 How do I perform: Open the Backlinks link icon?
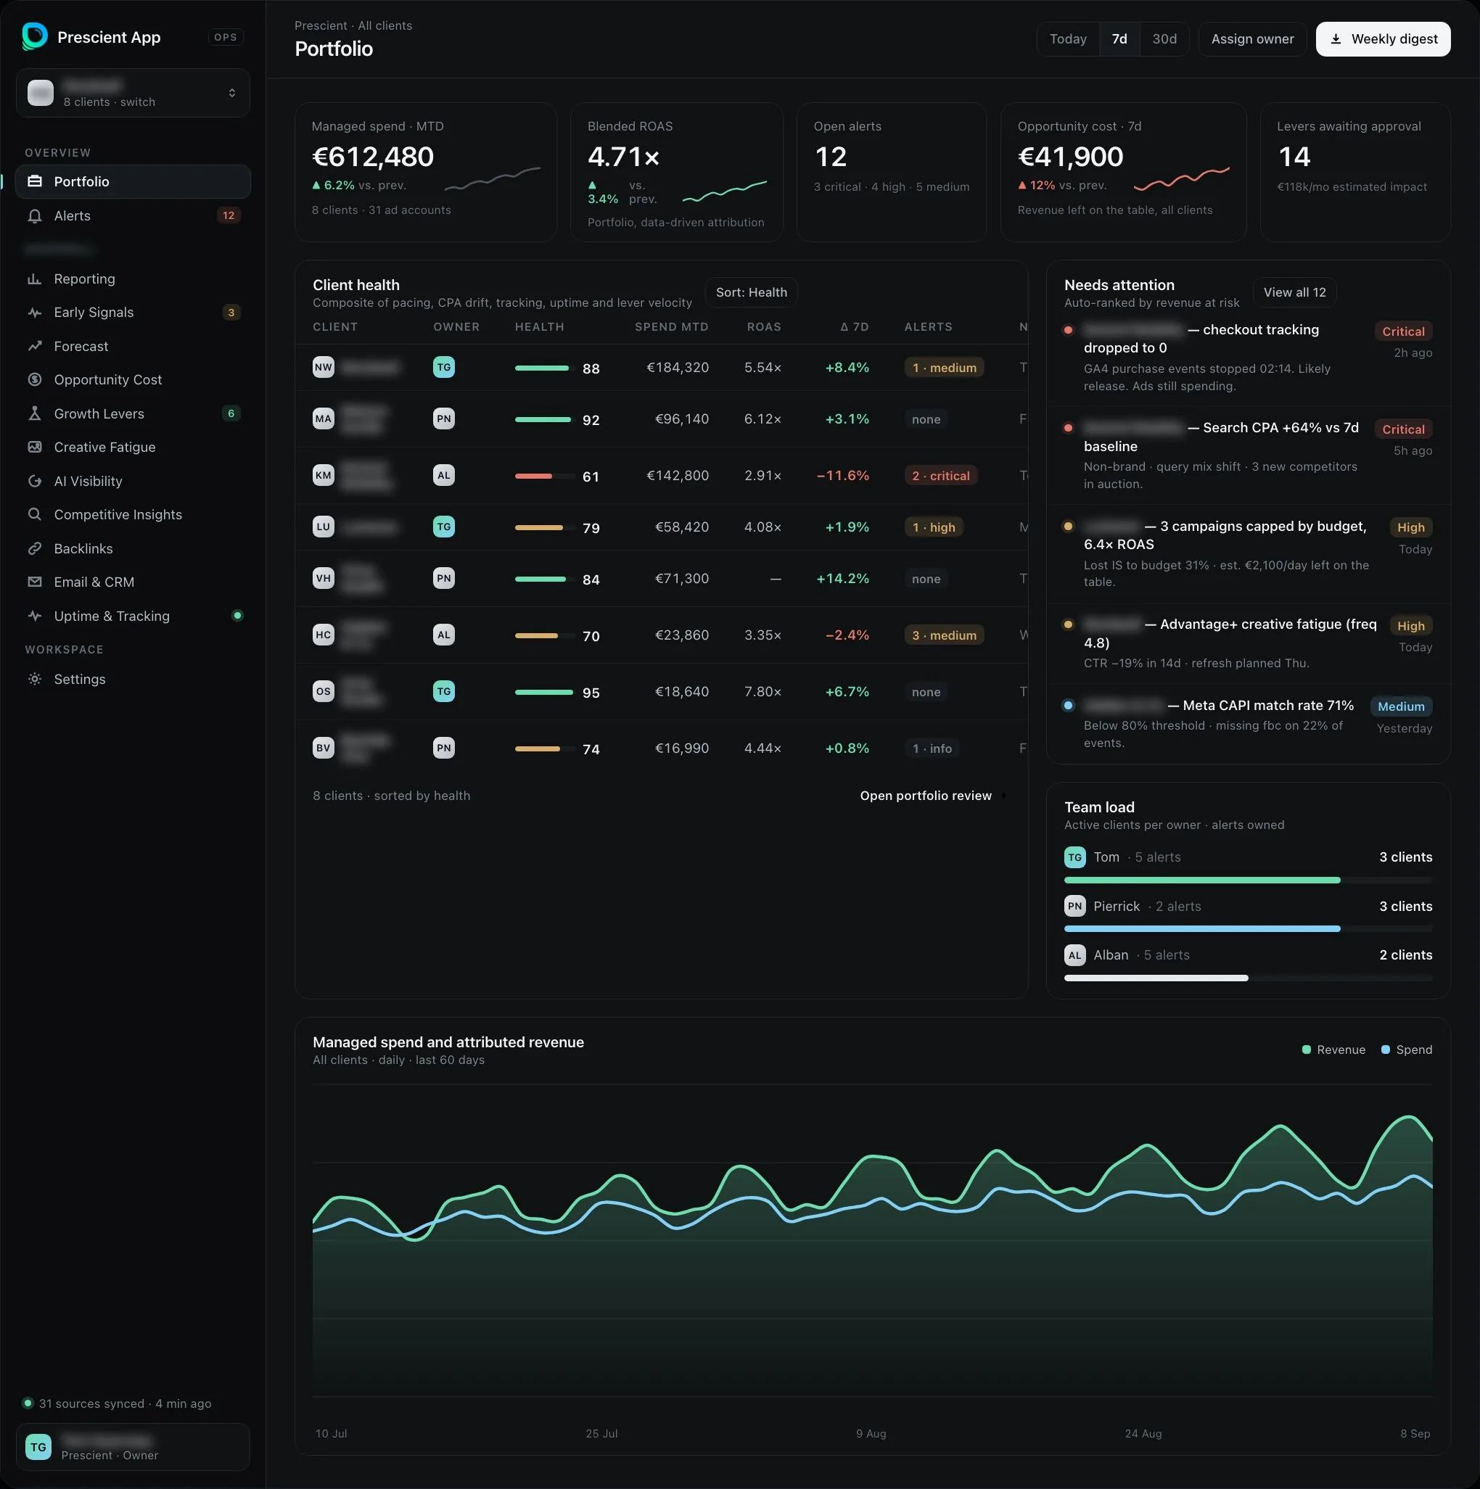(x=35, y=548)
